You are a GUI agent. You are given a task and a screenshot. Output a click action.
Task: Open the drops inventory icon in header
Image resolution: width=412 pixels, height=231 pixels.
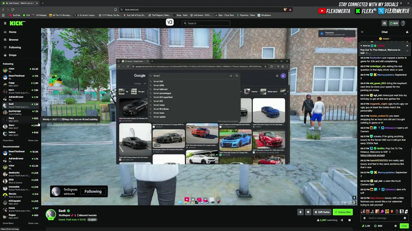pos(384,23)
